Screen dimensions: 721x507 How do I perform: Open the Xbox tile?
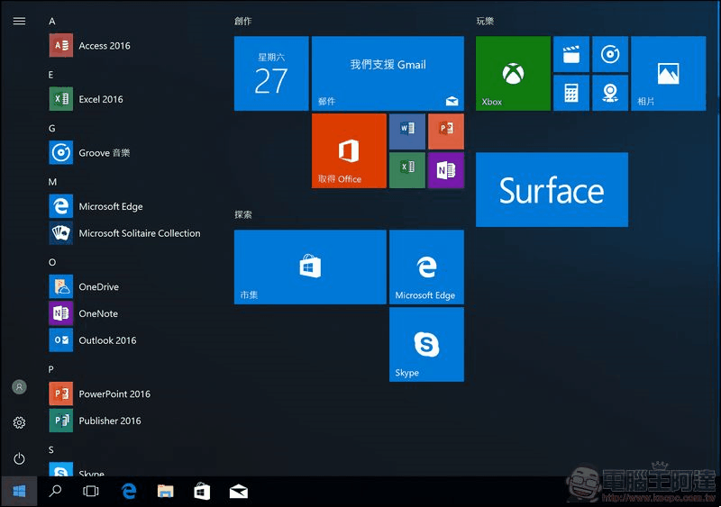[x=513, y=74]
